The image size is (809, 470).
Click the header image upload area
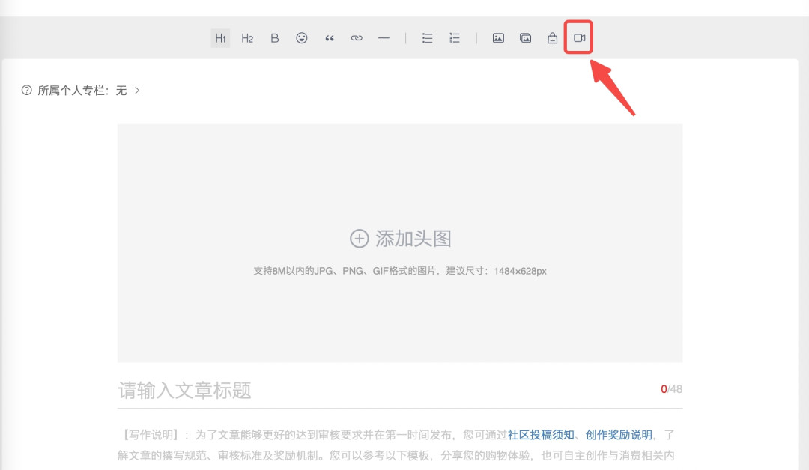pyautogui.click(x=400, y=243)
